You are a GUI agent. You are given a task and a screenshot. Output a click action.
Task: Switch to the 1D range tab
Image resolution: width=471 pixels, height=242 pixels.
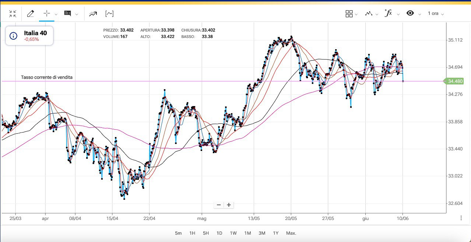tap(219, 233)
